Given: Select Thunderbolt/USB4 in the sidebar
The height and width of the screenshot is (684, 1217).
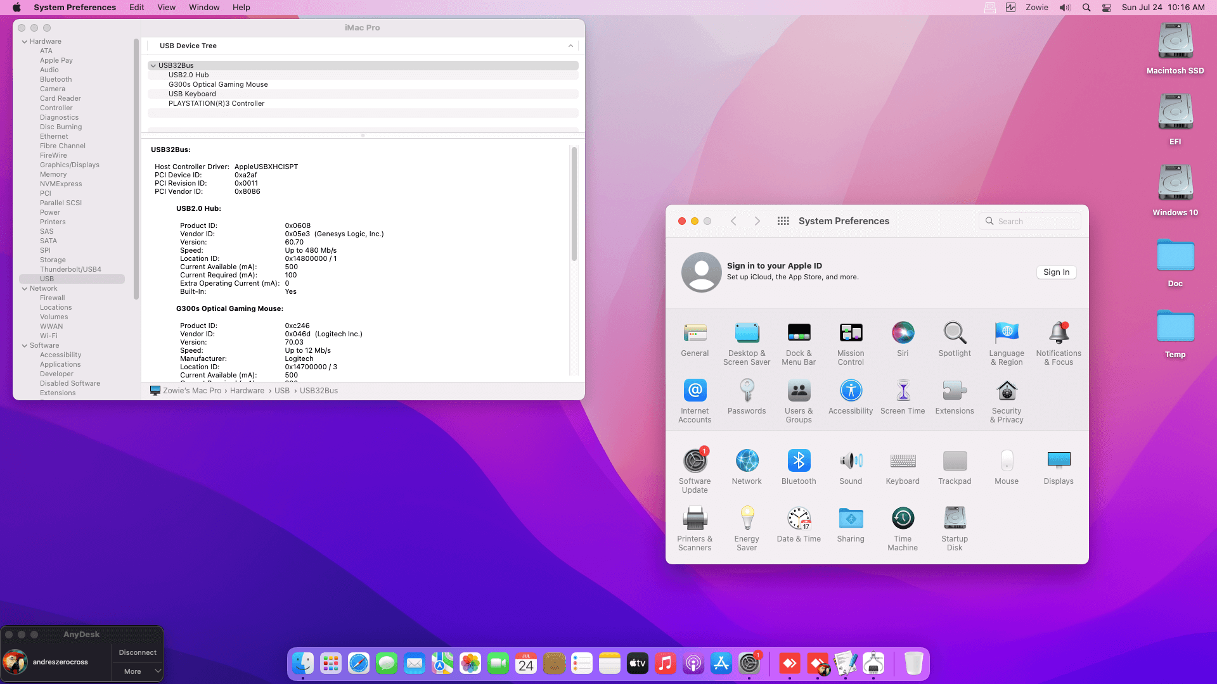Looking at the screenshot, I should coord(70,270).
